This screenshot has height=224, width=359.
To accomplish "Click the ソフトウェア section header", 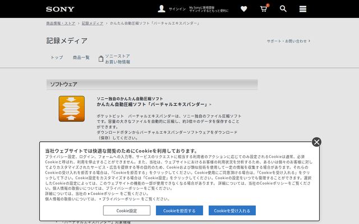I will [x=152, y=85].
